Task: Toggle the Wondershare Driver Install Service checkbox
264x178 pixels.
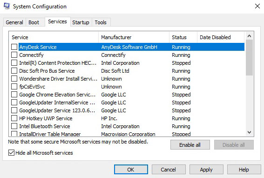Action: 14,79
